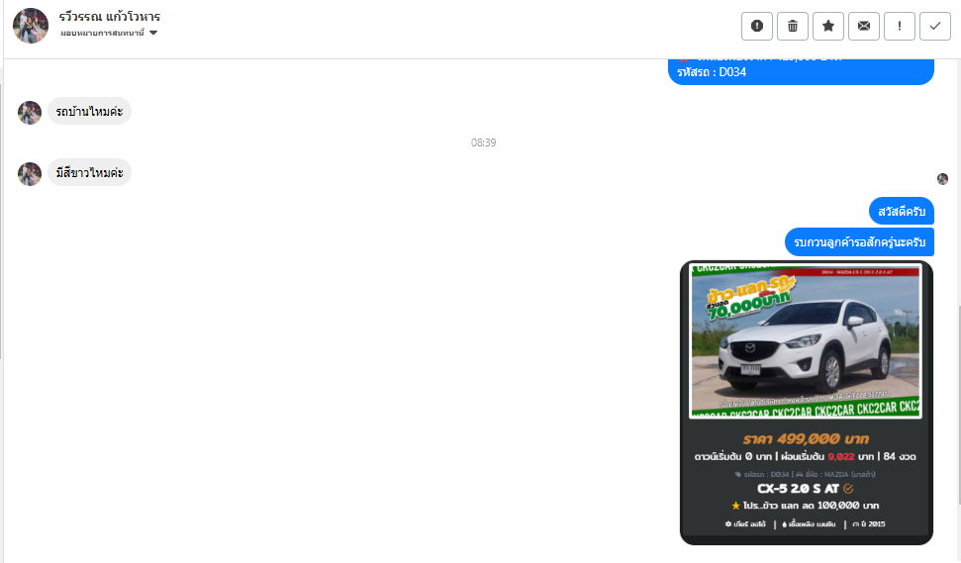
Task: Click the price text ราคา 499,000 บาท
Action: click(x=806, y=438)
